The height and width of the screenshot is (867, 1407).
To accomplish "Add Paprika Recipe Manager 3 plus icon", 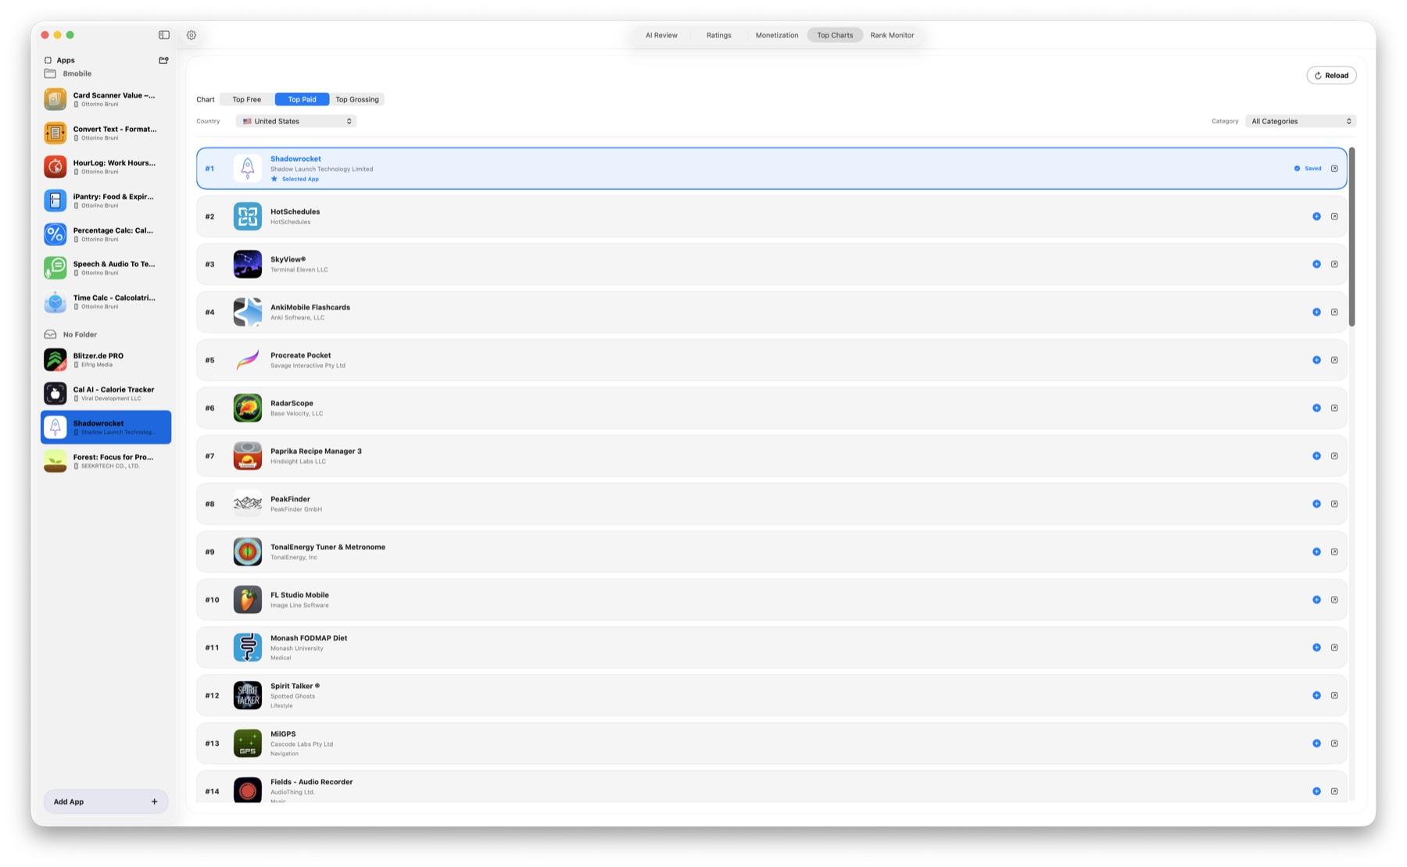I will pyautogui.click(x=1316, y=456).
